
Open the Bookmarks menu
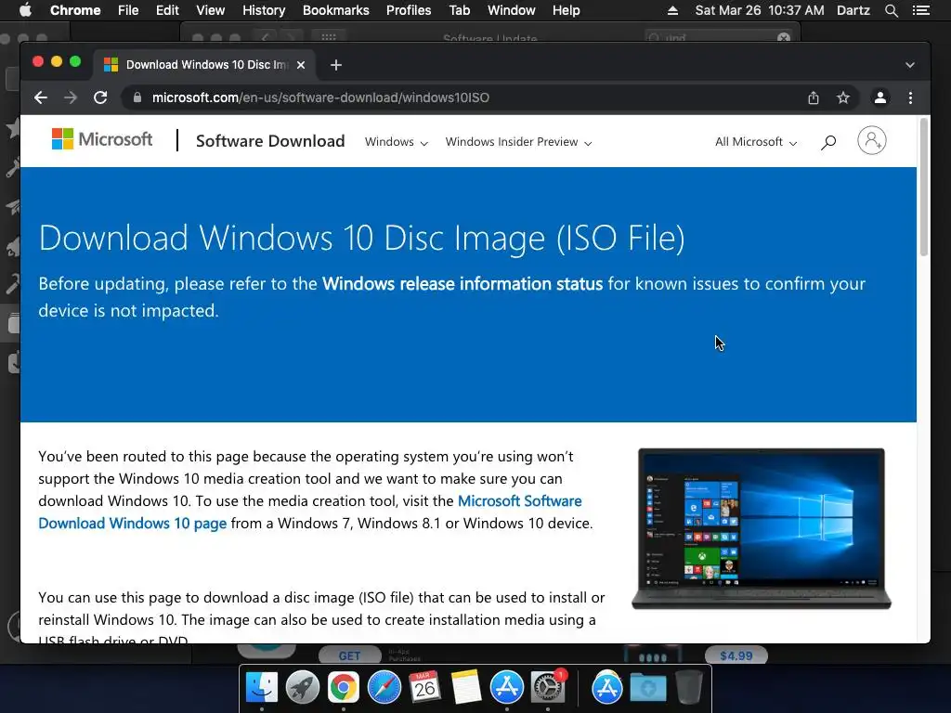[x=336, y=10]
